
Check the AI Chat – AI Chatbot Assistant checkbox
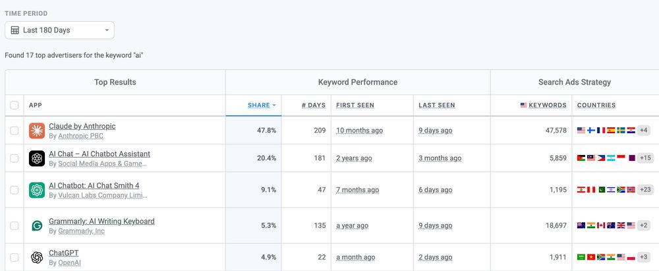click(x=14, y=158)
